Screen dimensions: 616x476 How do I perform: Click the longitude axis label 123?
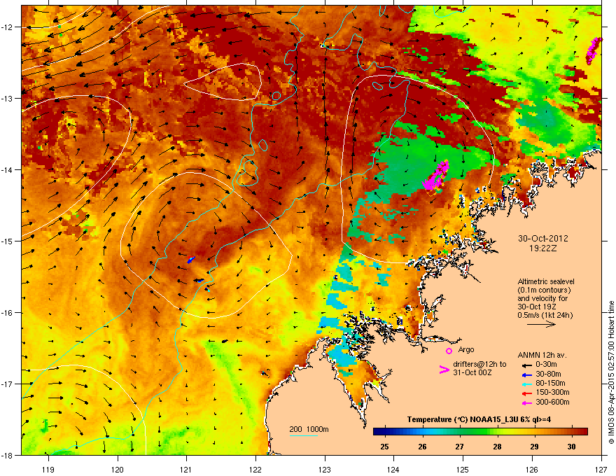(x=325, y=469)
